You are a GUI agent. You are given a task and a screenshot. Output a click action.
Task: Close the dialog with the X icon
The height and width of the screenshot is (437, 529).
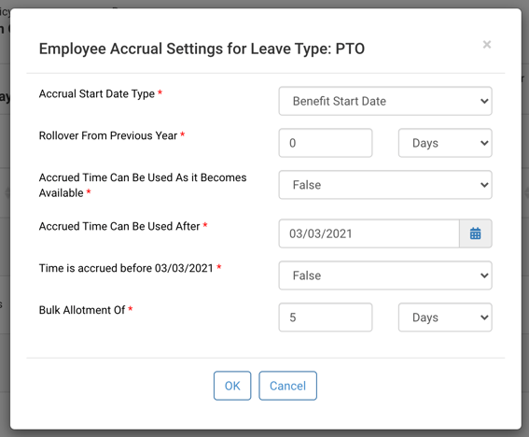point(486,44)
